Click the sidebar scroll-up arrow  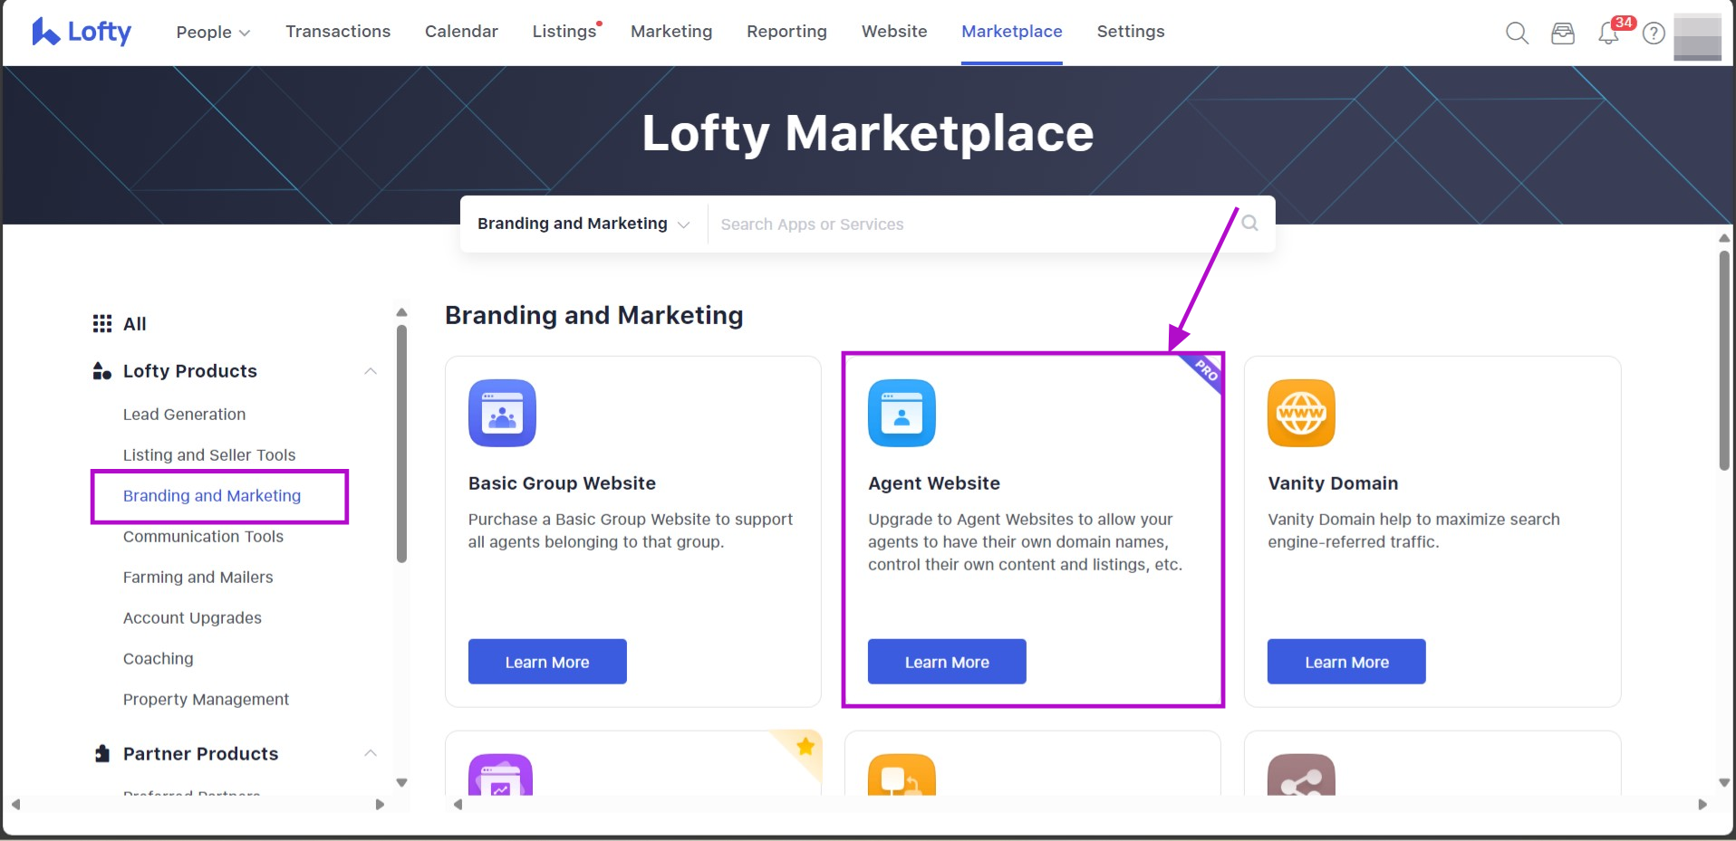pyautogui.click(x=402, y=312)
